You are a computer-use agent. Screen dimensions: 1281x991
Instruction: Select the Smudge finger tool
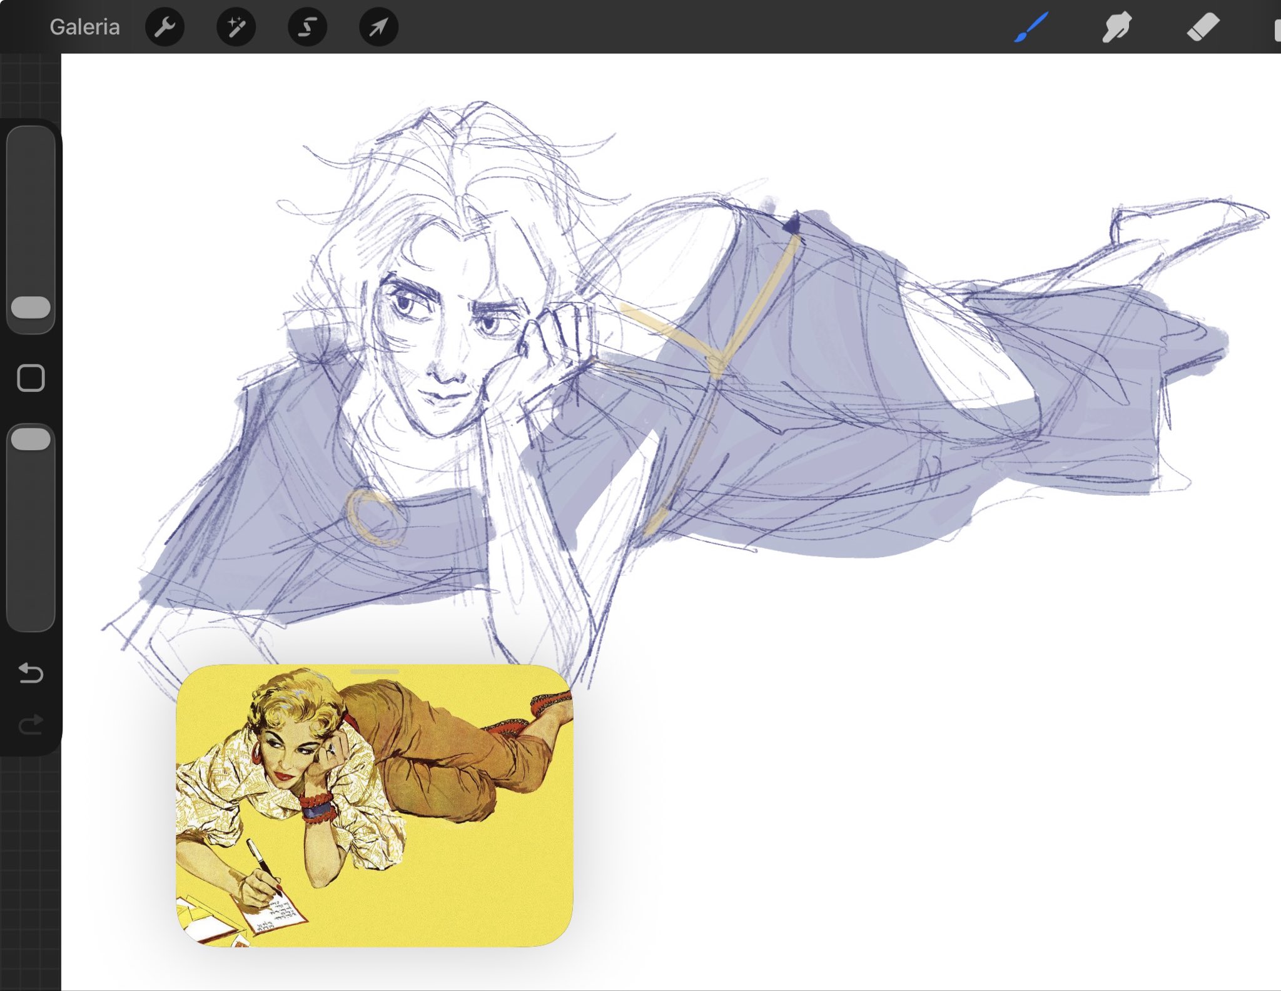tap(1116, 27)
